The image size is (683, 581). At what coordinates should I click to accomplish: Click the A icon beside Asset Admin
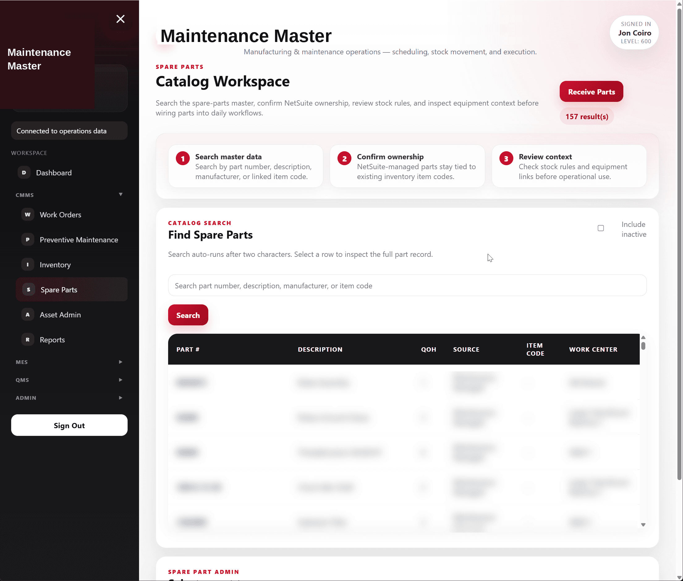click(x=28, y=315)
